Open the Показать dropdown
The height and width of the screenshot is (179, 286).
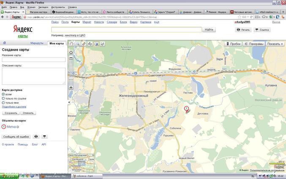tap(275, 44)
